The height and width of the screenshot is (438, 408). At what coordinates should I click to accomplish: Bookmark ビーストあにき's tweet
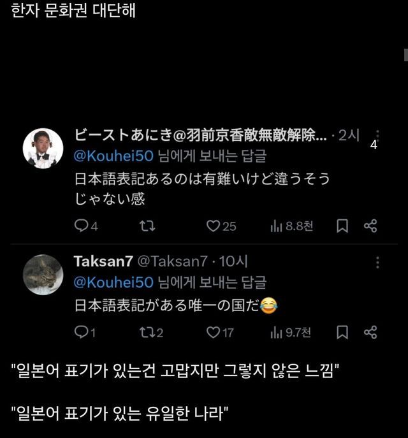click(342, 226)
